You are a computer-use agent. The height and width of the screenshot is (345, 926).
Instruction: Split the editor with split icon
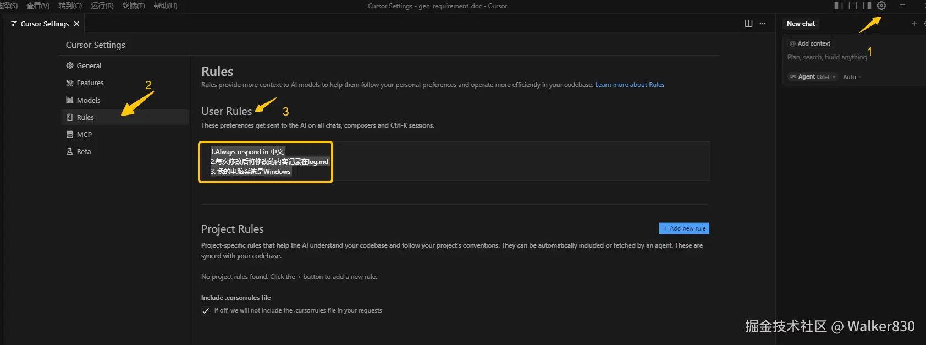pos(748,24)
